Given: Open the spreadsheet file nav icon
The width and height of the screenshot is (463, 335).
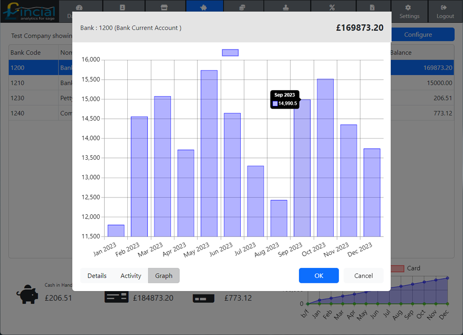Looking at the screenshot, I should 372,8.
